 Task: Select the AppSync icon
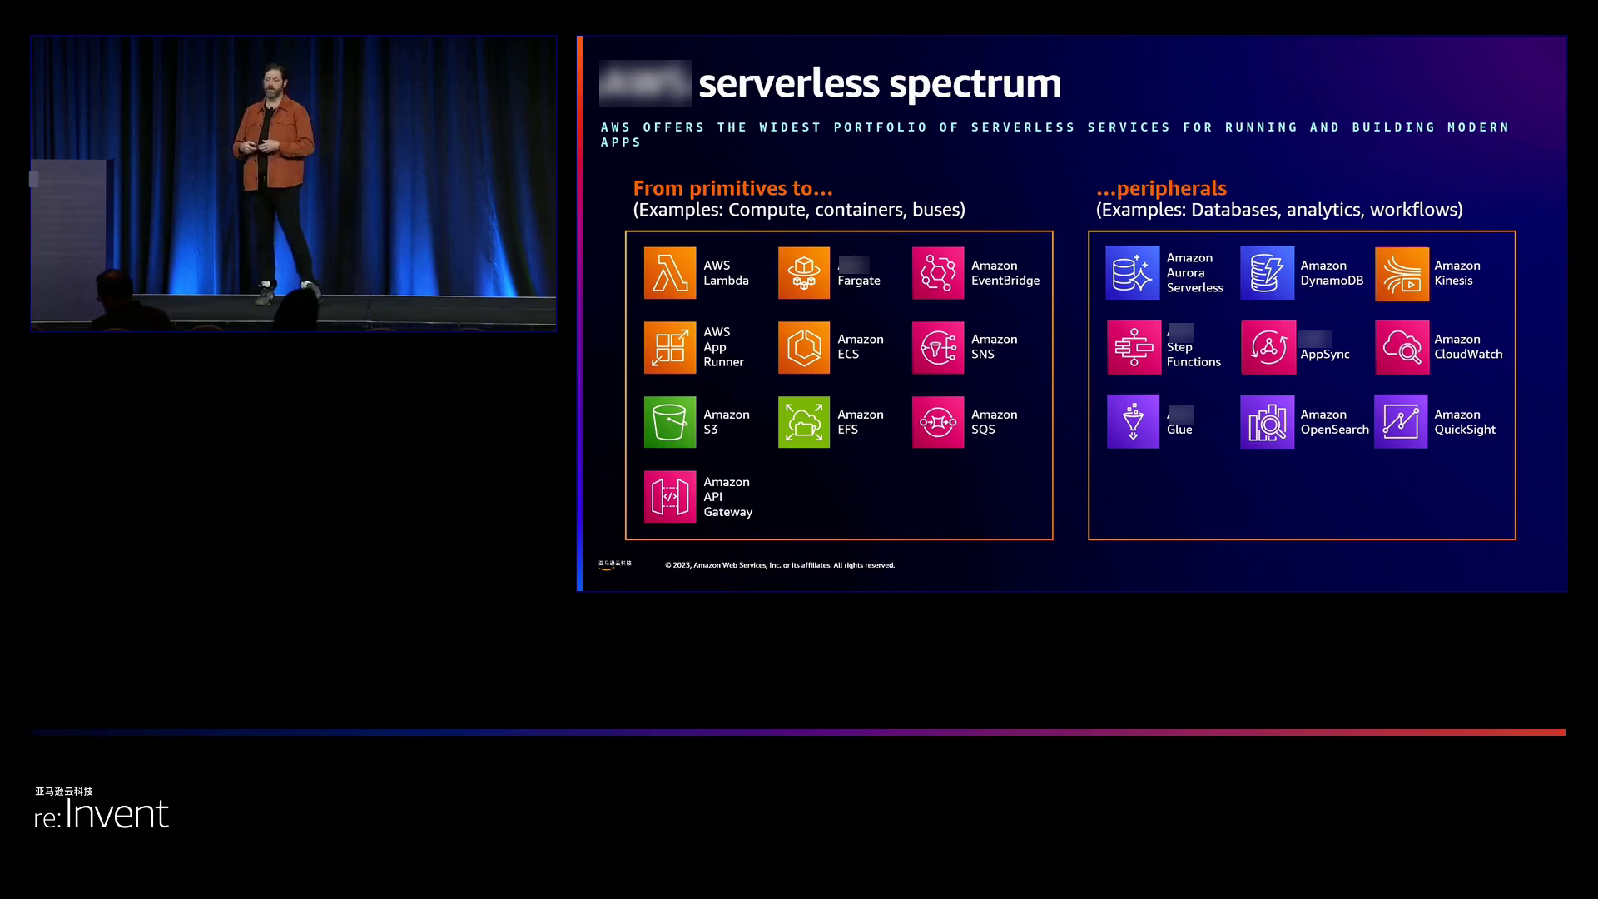pos(1267,347)
